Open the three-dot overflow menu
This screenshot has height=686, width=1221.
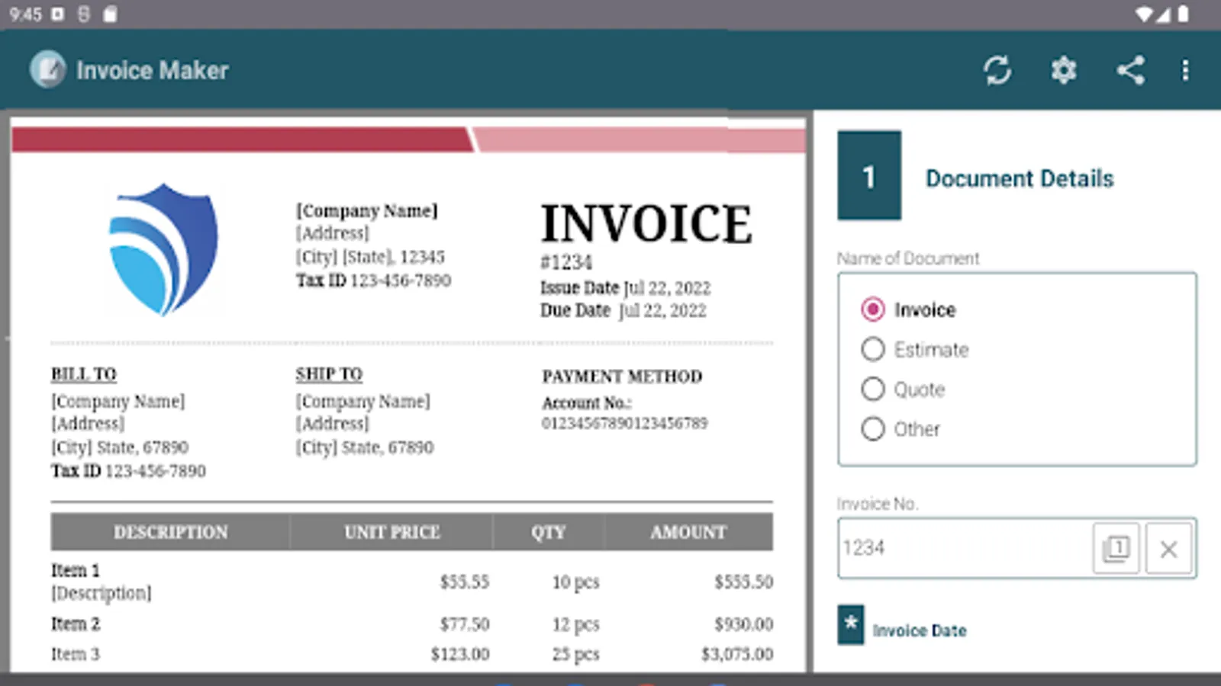point(1185,70)
